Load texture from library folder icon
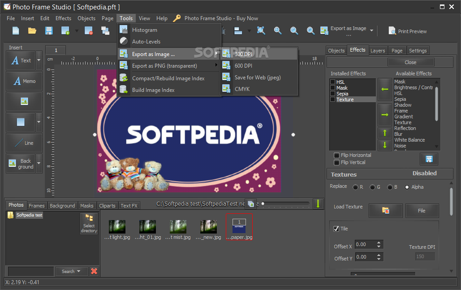461x290 pixels. [385, 211]
